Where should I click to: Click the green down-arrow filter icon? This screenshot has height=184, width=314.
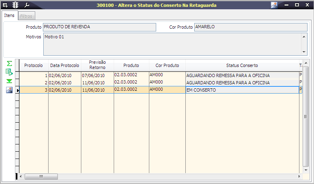pos(9,81)
